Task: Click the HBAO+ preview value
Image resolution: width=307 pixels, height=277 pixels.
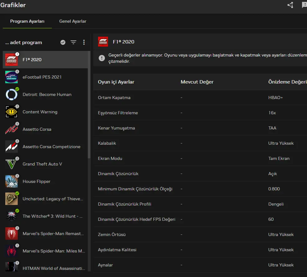Action: point(275,98)
